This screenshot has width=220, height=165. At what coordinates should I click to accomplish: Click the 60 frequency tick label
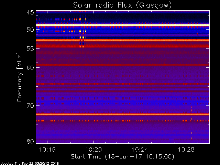tap(30, 68)
